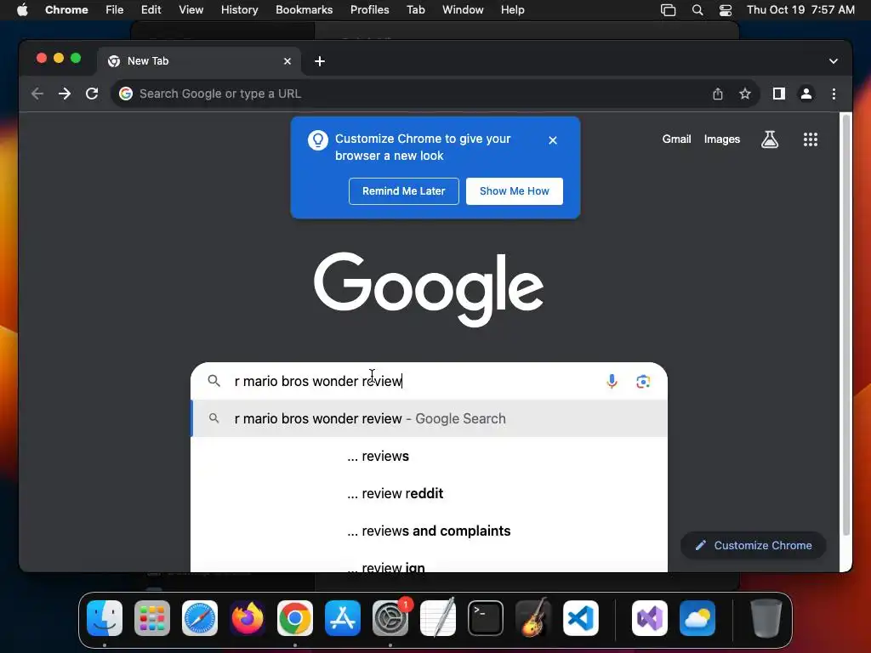Image resolution: width=871 pixels, height=653 pixels.
Task: Expand the tab search chevron
Action: point(834,61)
